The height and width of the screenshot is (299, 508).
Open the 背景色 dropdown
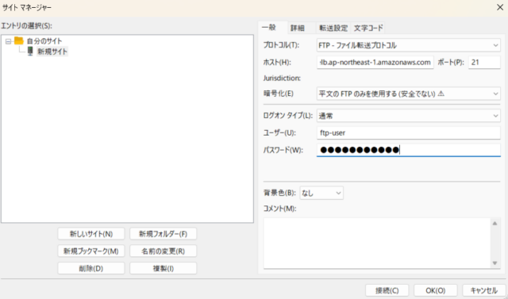pos(321,194)
